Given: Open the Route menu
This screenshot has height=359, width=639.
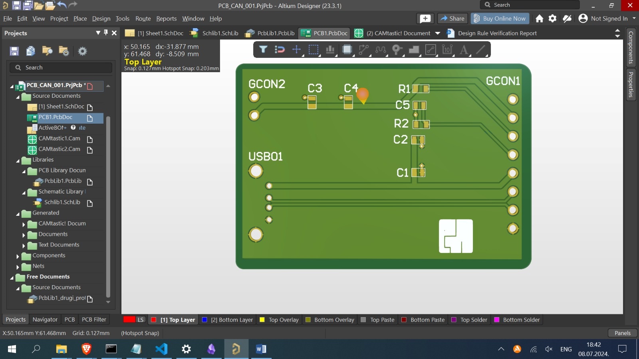Looking at the screenshot, I should coord(143,18).
